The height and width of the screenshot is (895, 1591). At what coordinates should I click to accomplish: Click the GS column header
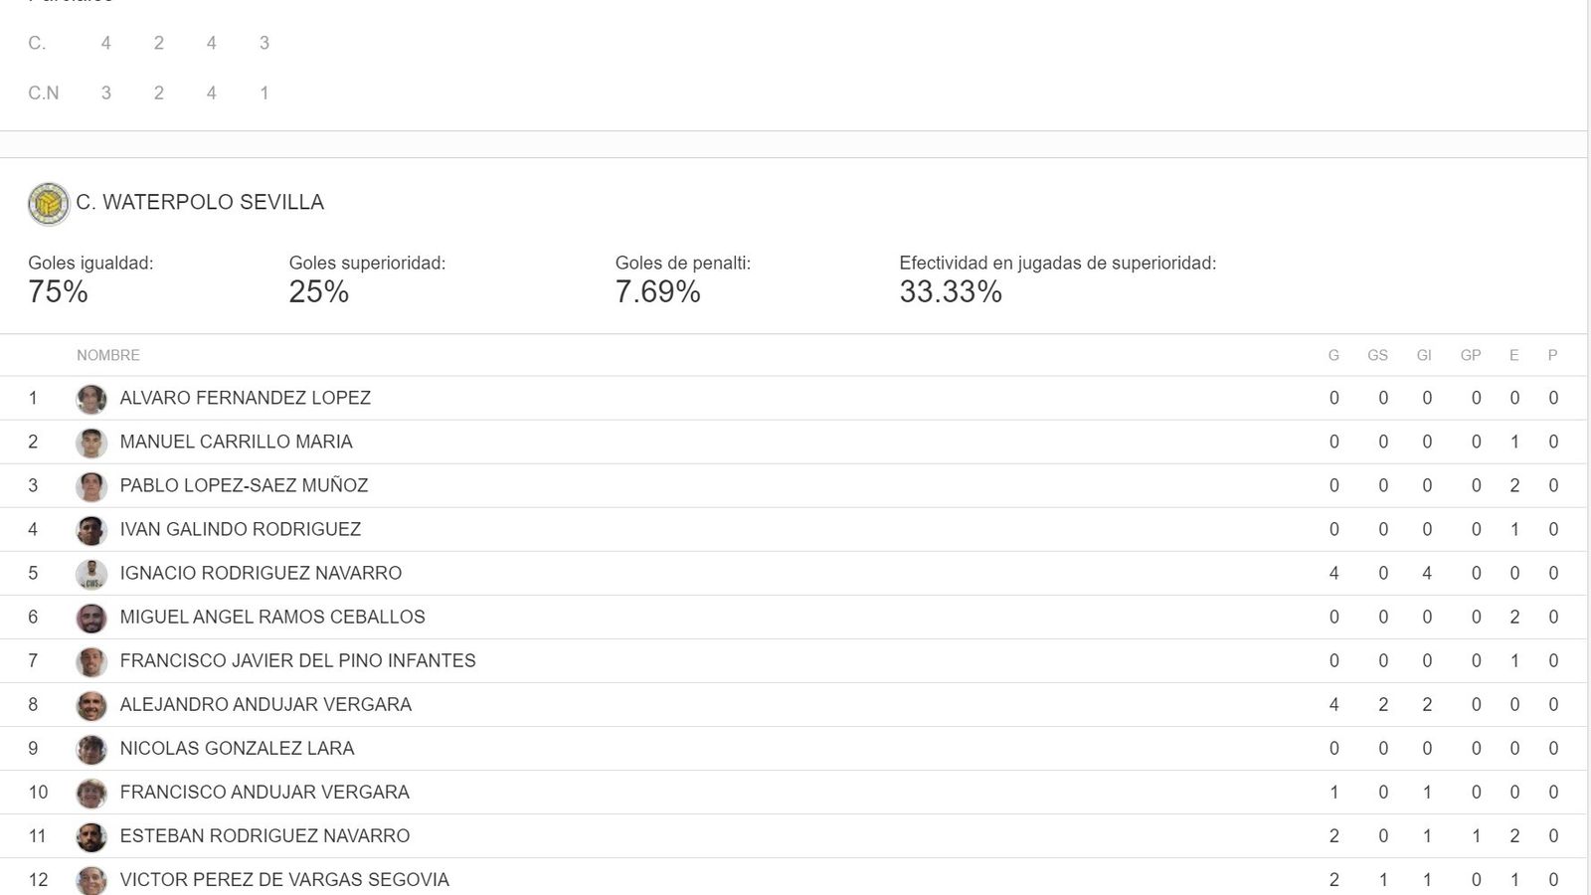point(1377,355)
